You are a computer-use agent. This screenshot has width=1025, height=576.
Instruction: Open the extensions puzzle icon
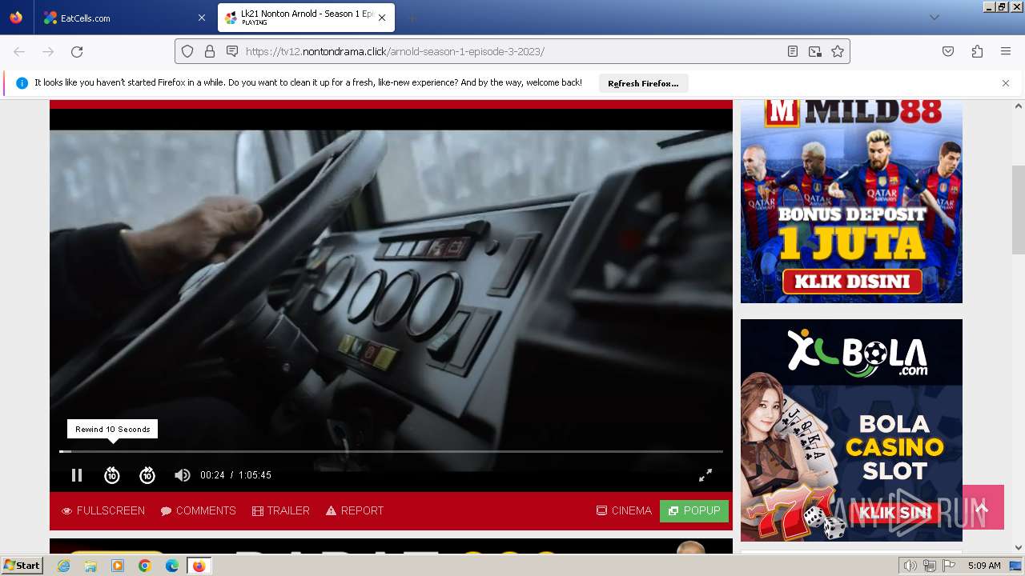click(977, 51)
